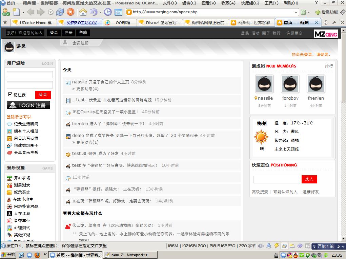Open the dropdown beside the Go icon

point(309,12)
